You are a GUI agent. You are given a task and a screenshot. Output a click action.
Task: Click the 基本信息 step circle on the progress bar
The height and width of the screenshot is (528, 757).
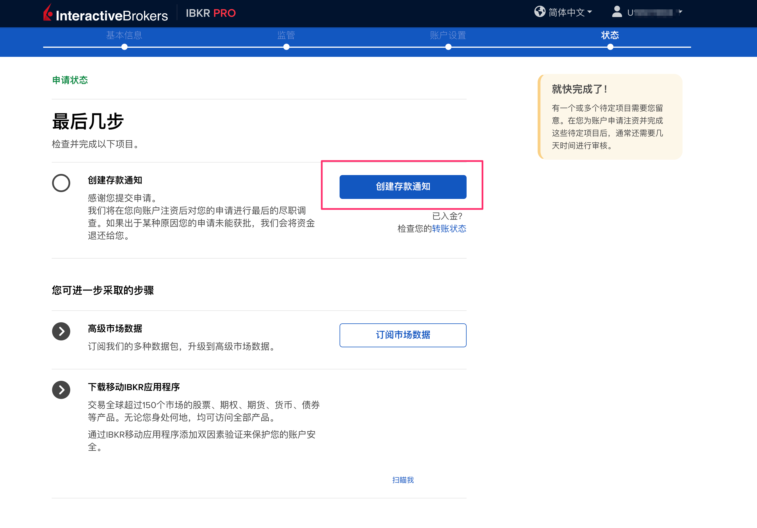pyautogui.click(x=124, y=47)
